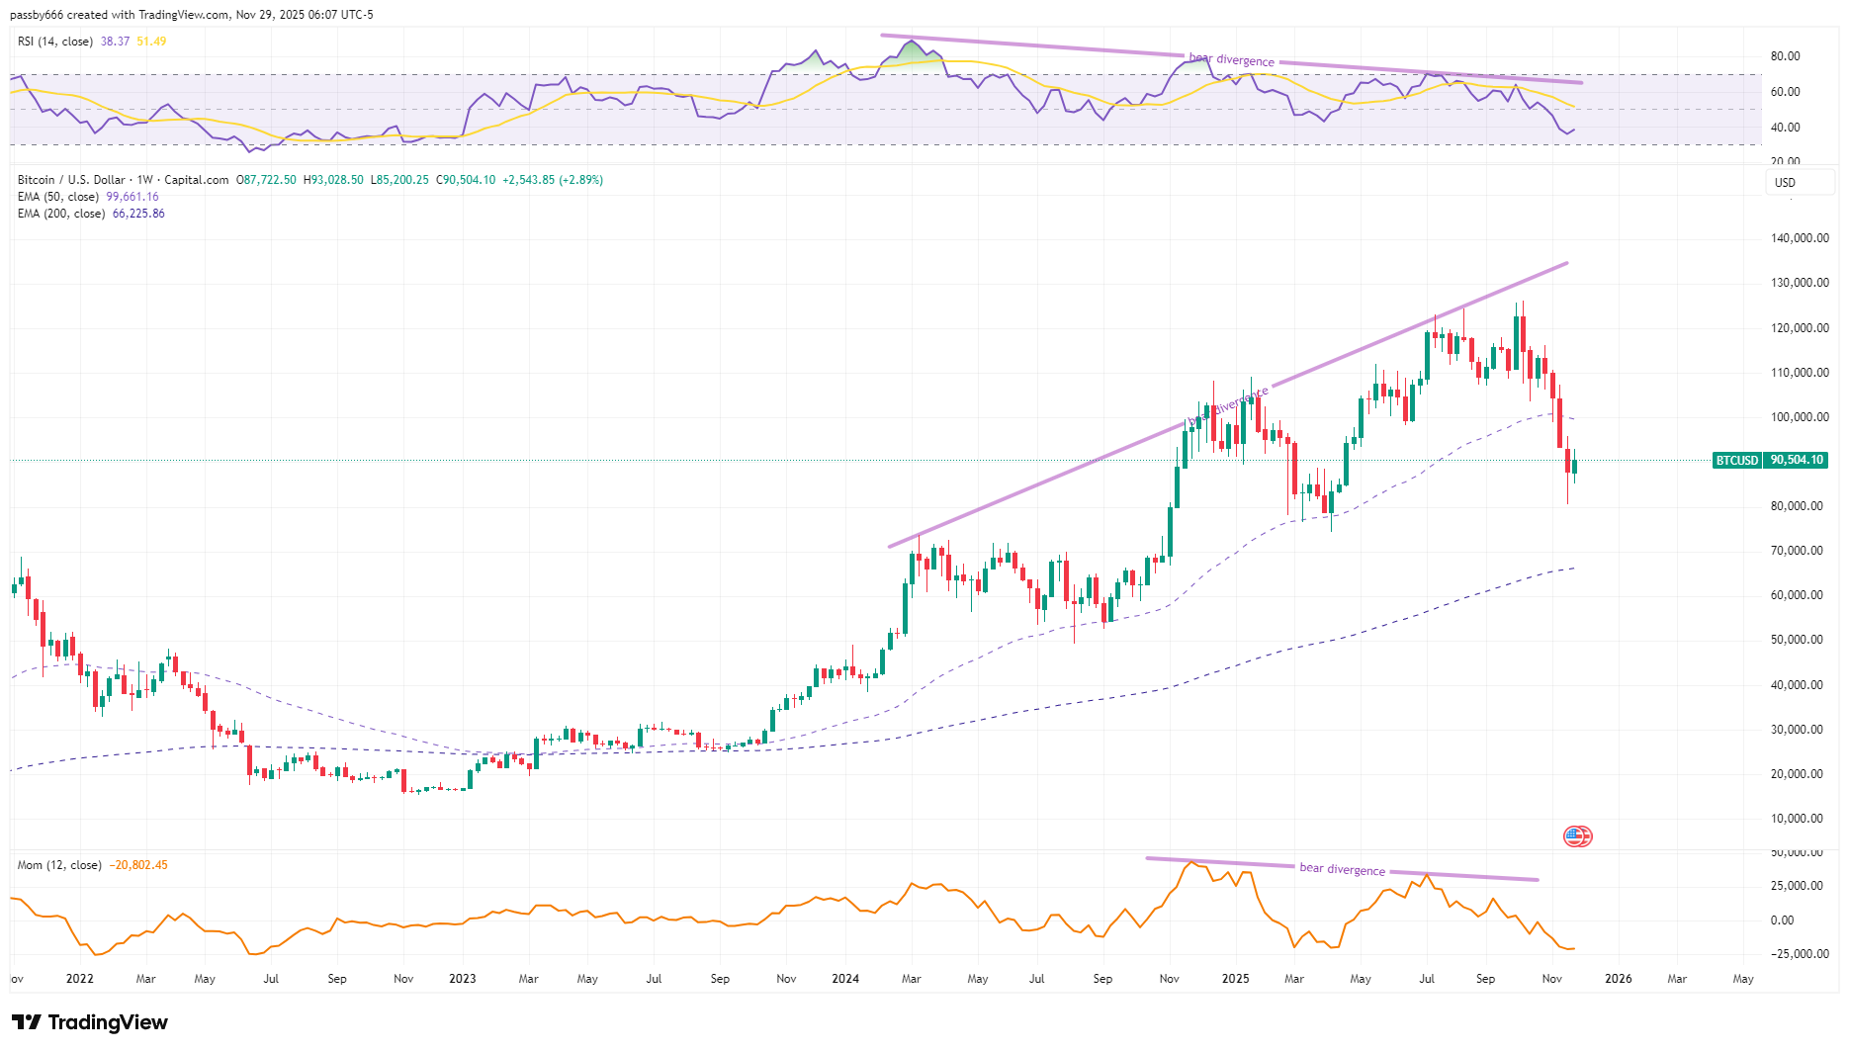The width and height of the screenshot is (1849, 1052).
Task: Select the RSI (14, close) indicator legend
Action: pyautogui.click(x=54, y=43)
